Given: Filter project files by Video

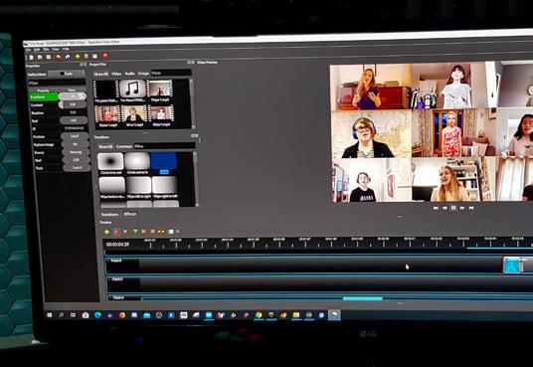Looking at the screenshot, I should [x=116, y=74].
